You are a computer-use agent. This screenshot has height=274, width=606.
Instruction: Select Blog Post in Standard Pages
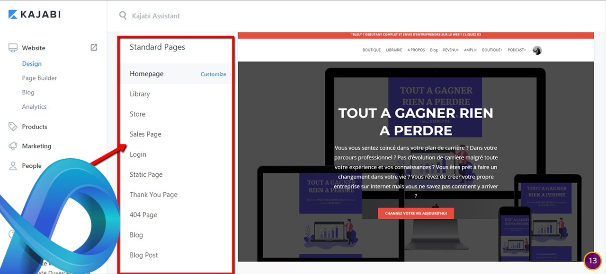tap(144, 255)
